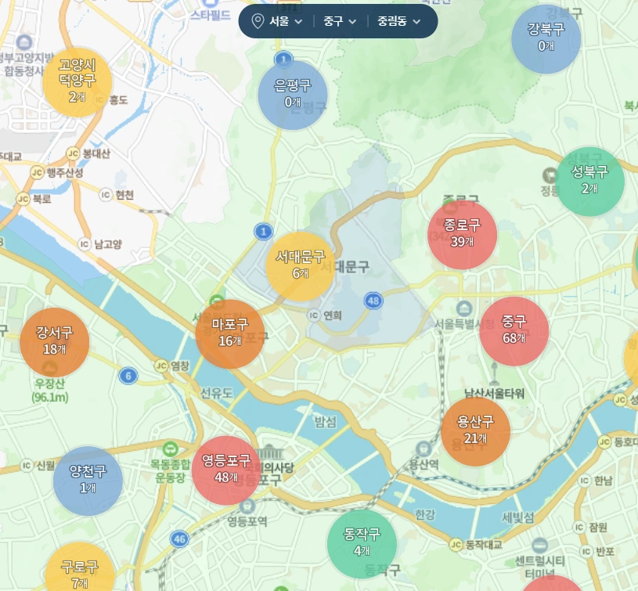Click the 행주산성 JC junction icon
The width and height of the screenshot is (638, 591).
click(37, 172)
